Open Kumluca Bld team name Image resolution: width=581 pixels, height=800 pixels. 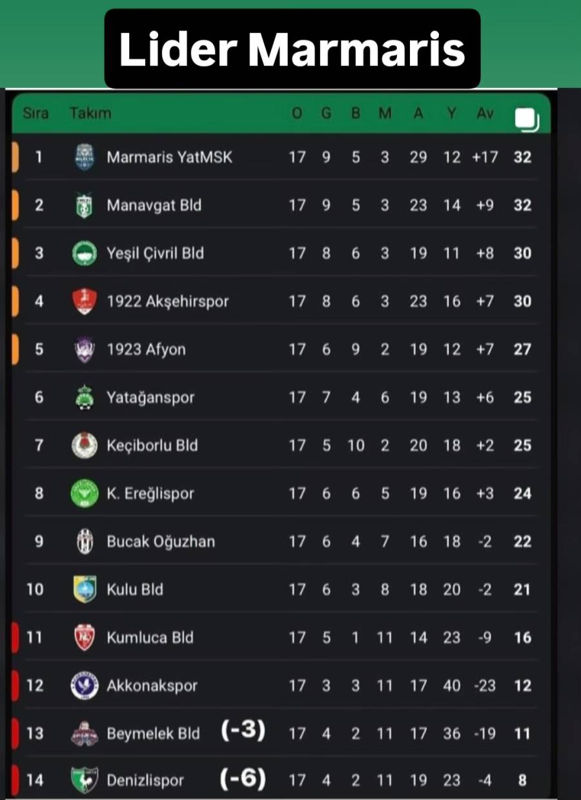150,638
